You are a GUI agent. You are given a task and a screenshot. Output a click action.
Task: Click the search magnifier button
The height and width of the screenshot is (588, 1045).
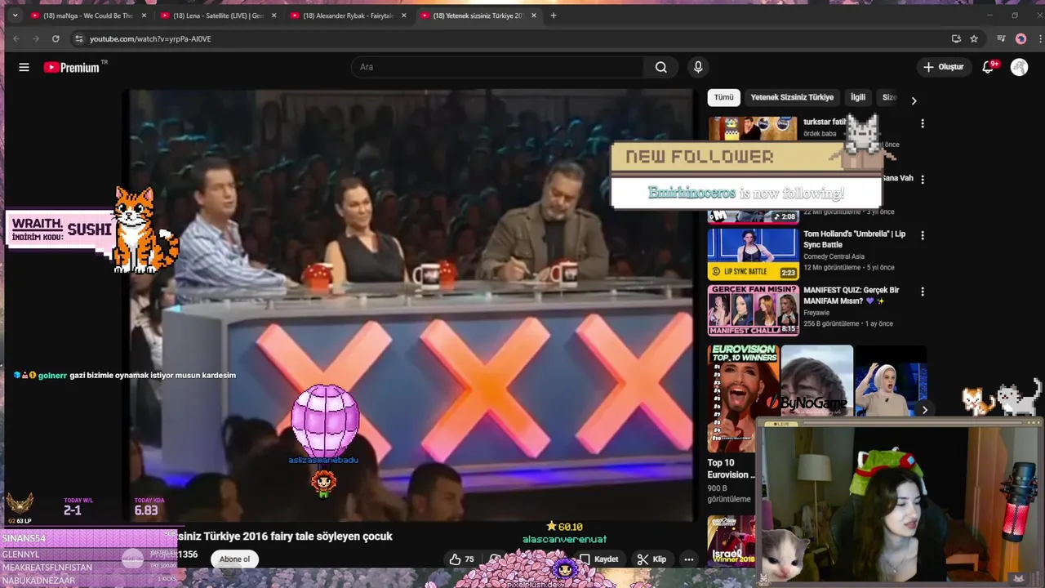pyautogui.click(x=661, y=67)
